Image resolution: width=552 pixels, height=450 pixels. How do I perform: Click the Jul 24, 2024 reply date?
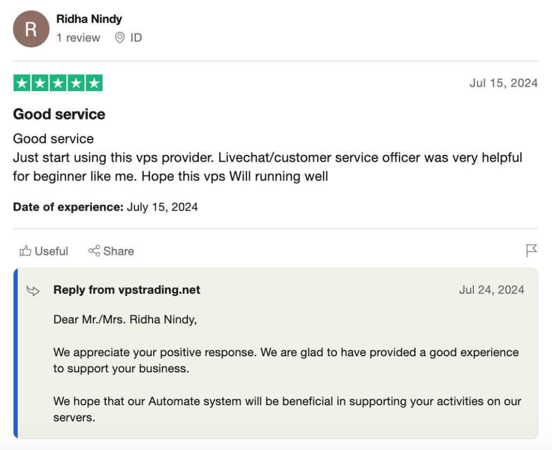(x=492, y=290)
